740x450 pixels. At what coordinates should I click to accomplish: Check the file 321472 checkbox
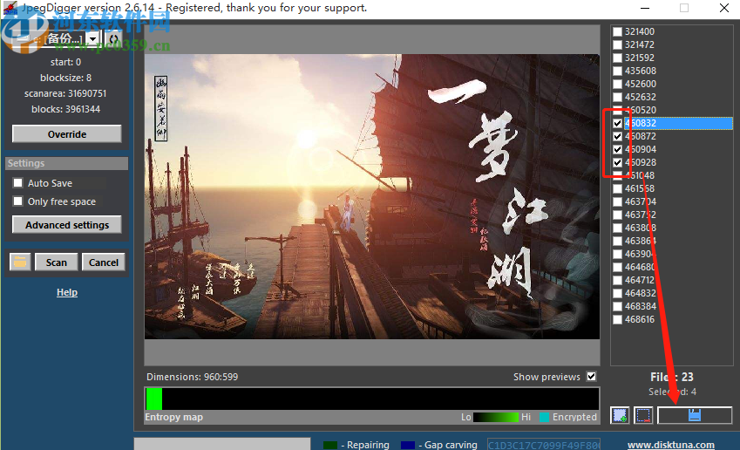click(x=617, y=44)
